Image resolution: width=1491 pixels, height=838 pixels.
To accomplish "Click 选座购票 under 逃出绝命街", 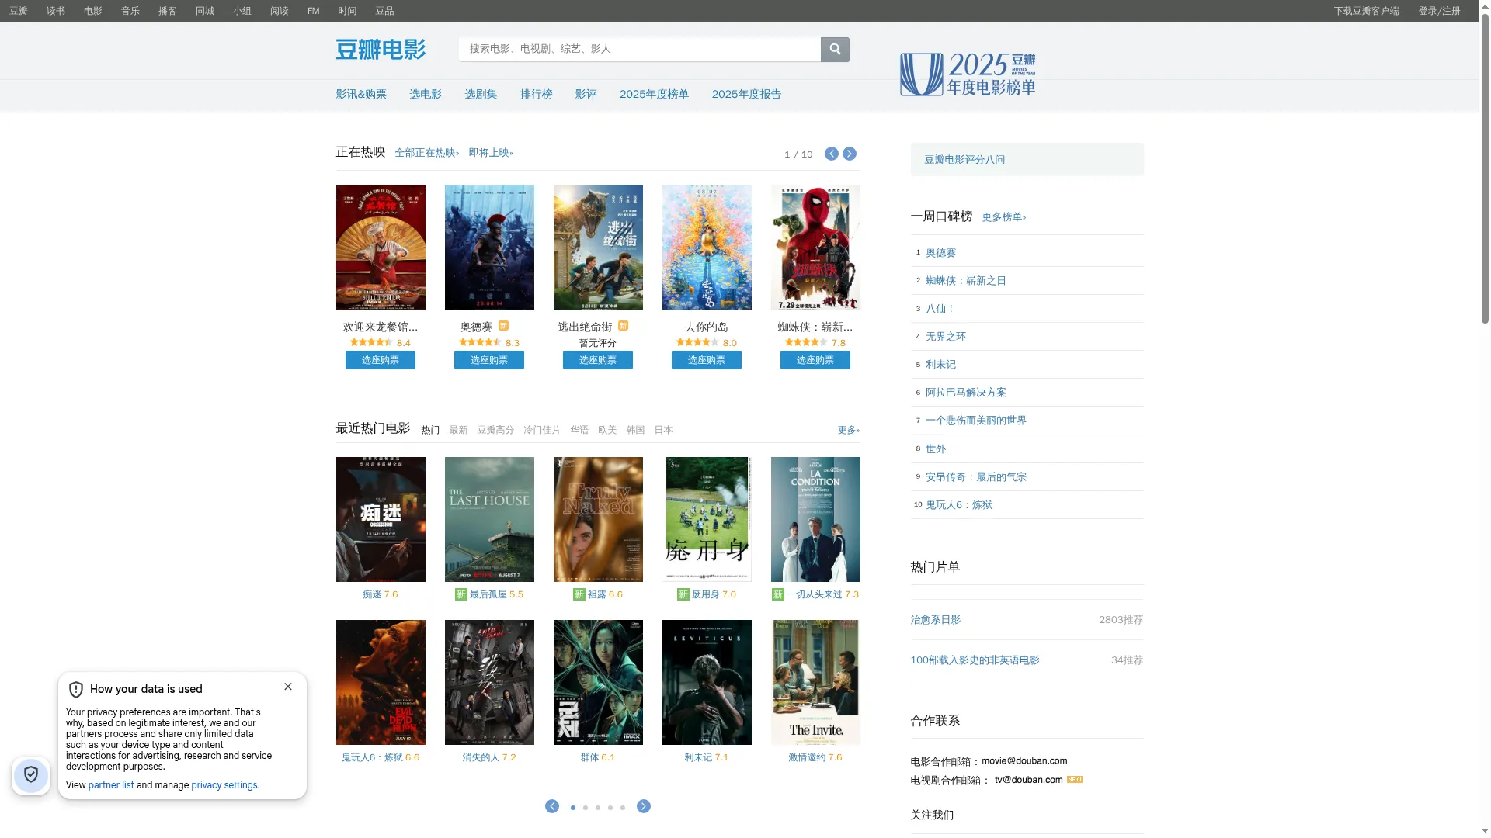I will [x=598, y=360].
